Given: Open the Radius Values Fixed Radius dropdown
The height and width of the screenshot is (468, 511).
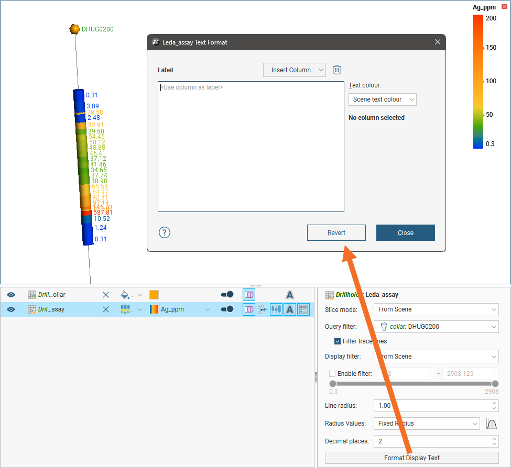Looking at the screenshot, I should pos(427,423).
